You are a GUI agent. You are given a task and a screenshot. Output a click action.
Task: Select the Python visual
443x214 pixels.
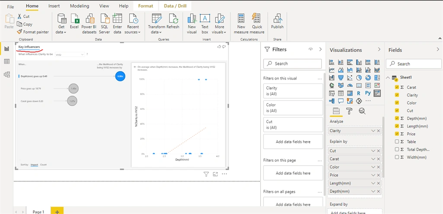tap(368, 93)
